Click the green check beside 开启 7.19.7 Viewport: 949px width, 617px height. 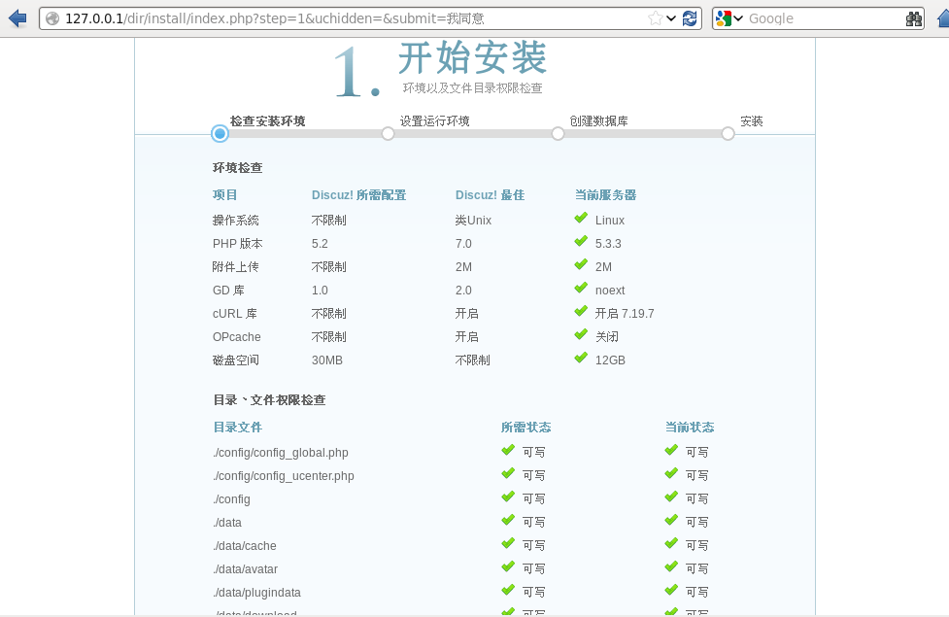pyautogui.click(x=581, y=311)
